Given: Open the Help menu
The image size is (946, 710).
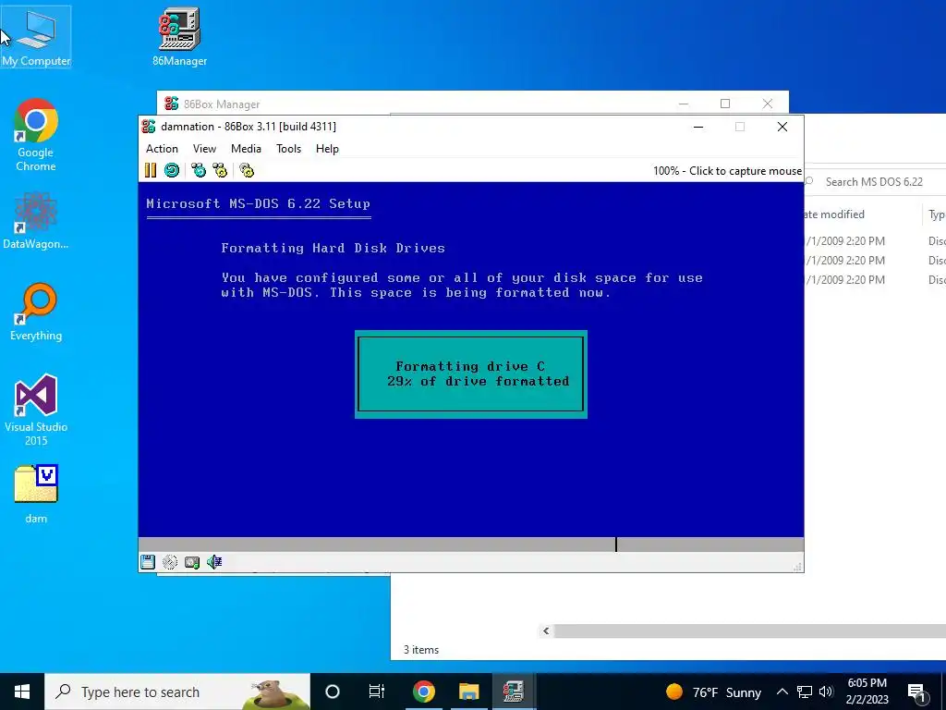Looking at the screenshot, I should pyautogui.click(x=327, y=149).
